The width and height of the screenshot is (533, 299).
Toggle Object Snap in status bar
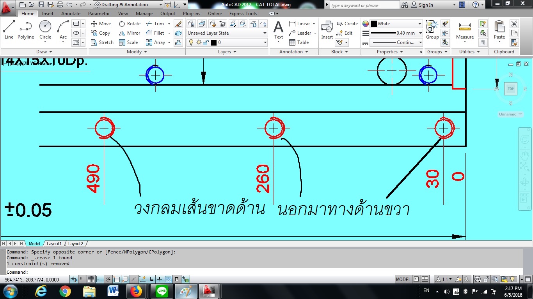pos(117,279)
